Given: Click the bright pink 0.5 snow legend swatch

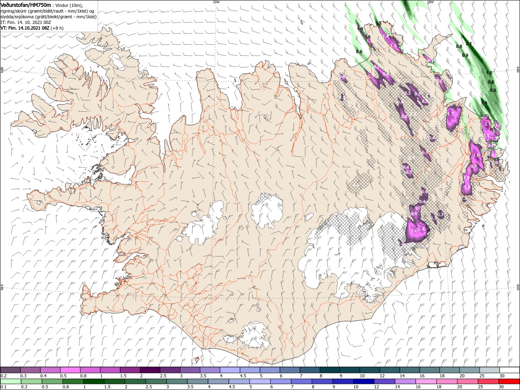Looking at the screenshot, I should [x=70, y=370].
